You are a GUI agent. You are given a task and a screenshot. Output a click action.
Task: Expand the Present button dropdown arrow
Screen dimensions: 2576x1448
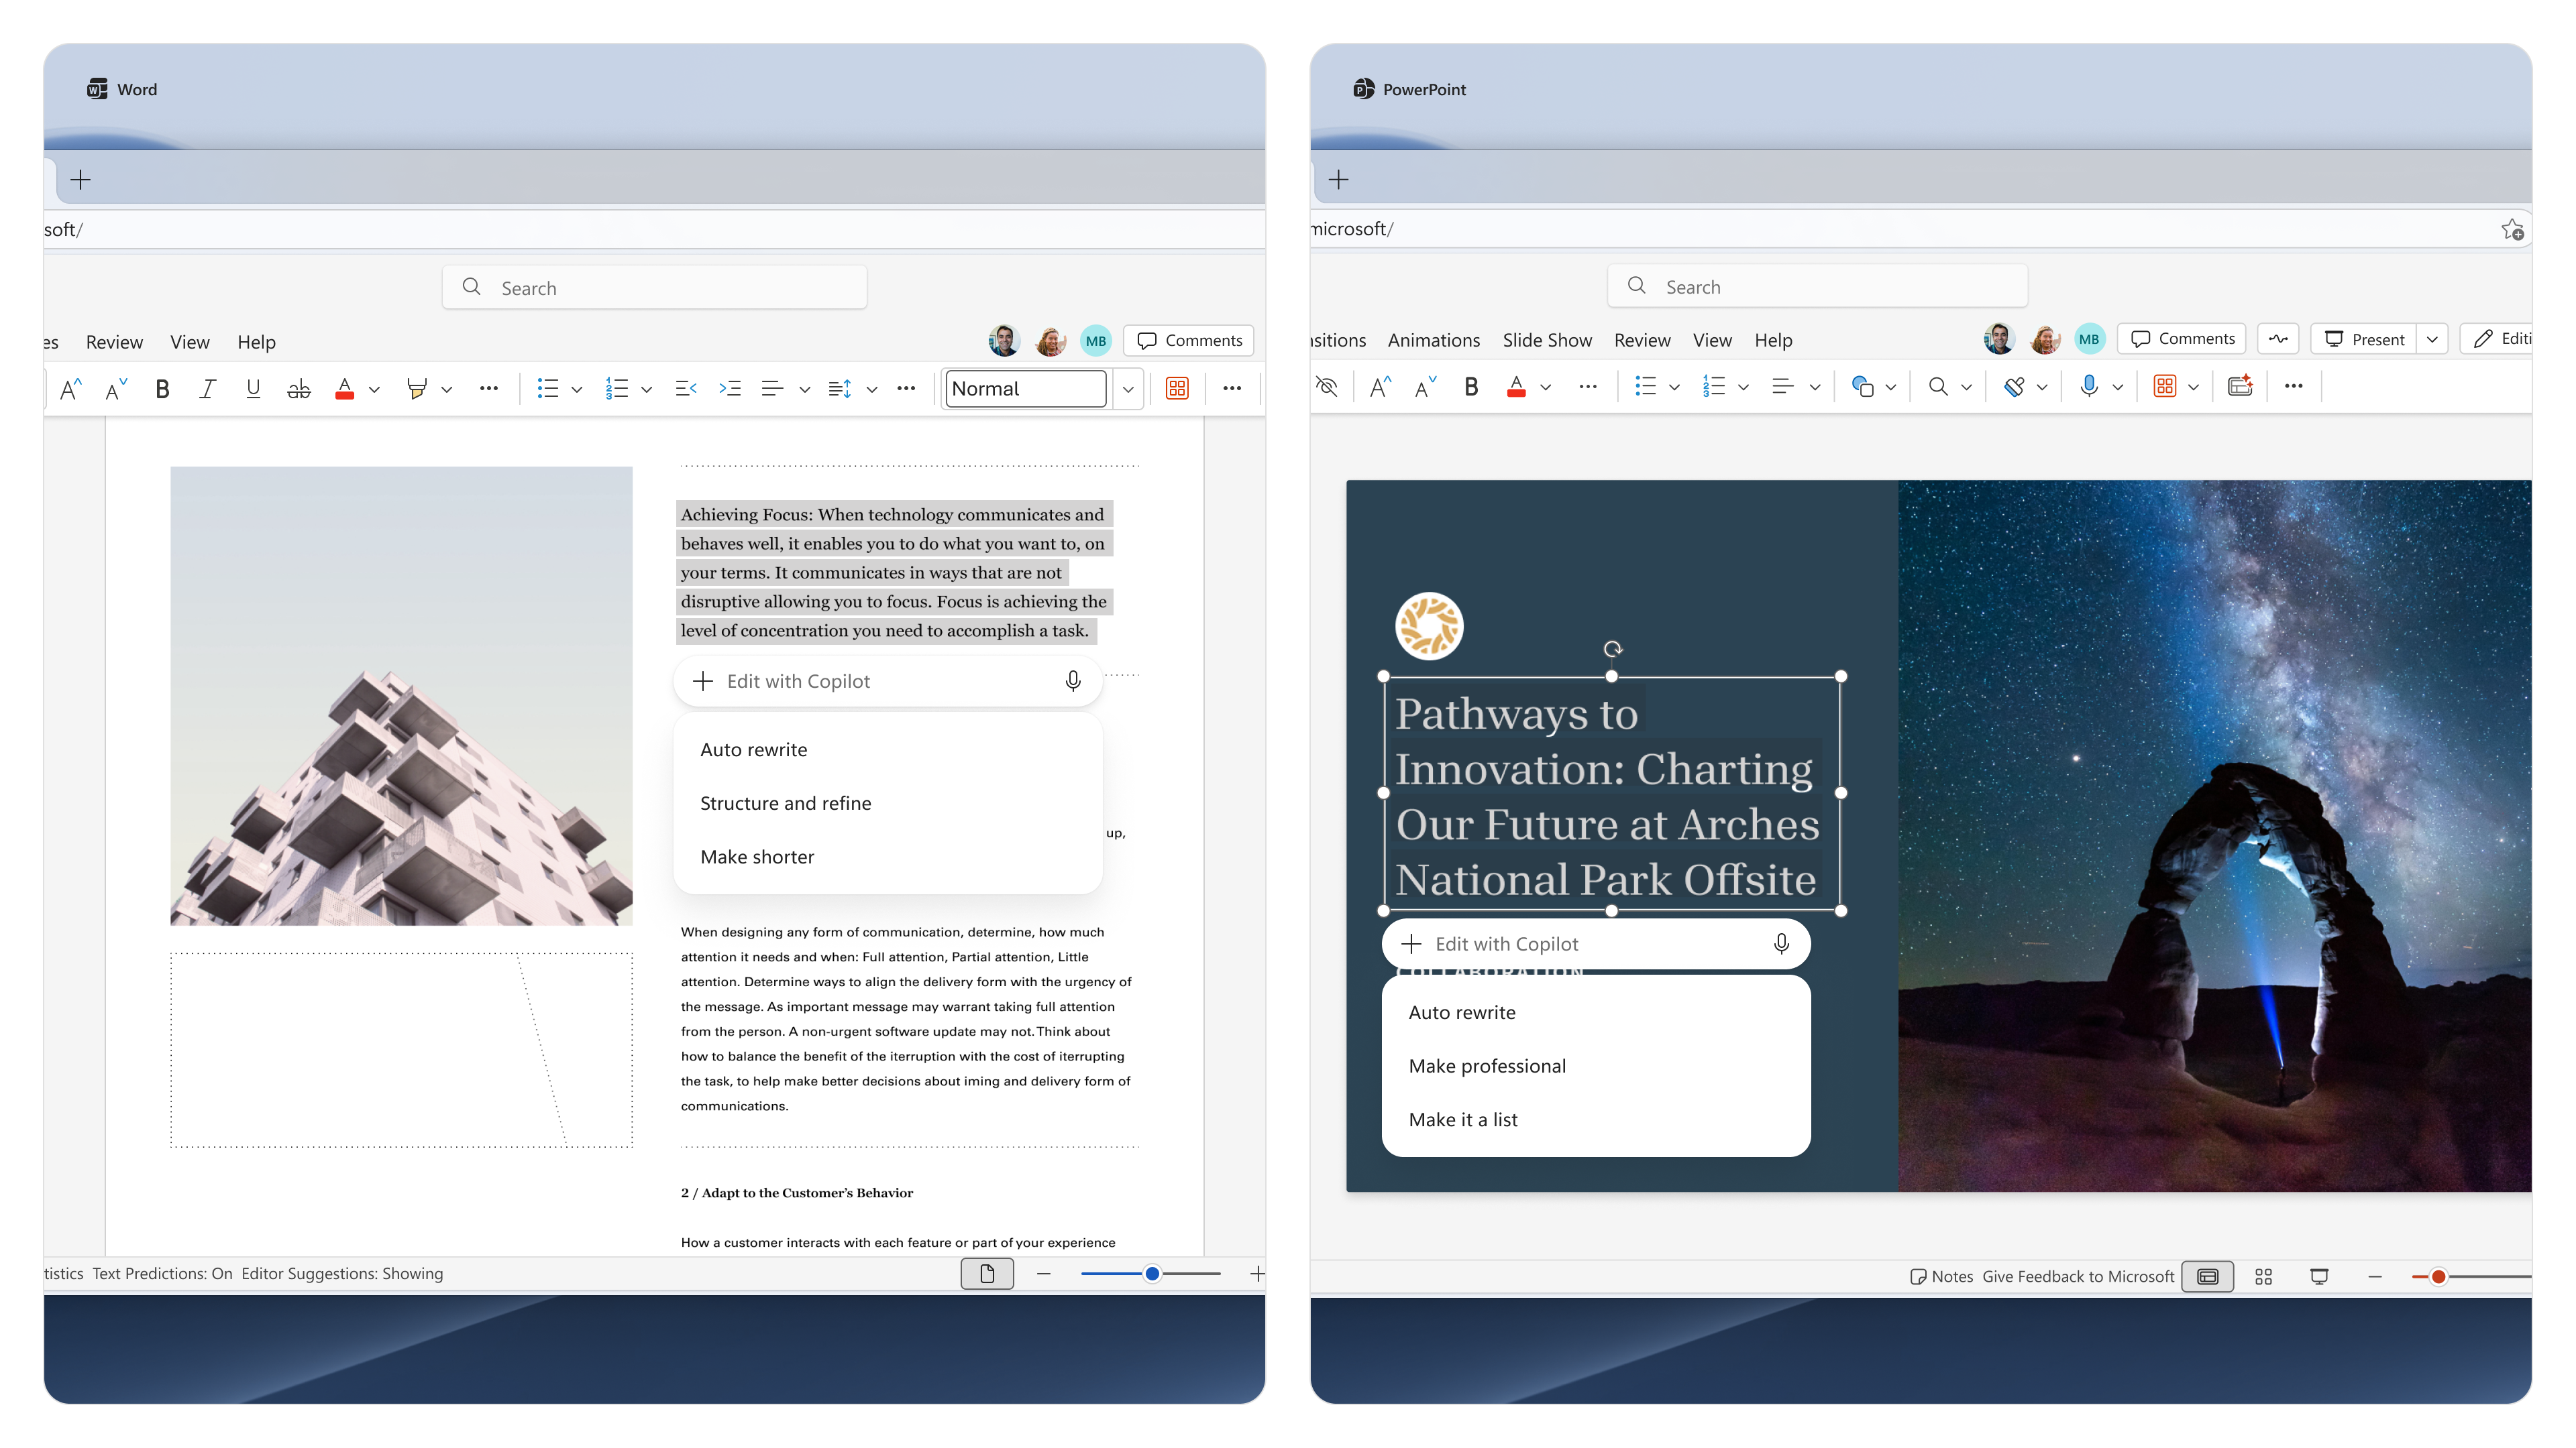pos(2432,339)
